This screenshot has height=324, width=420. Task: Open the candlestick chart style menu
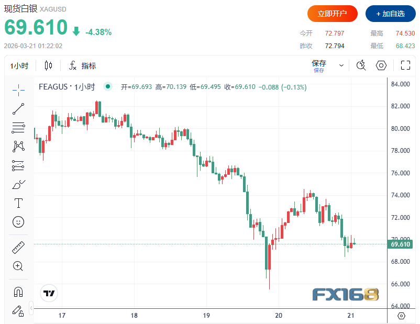point(49,65)
